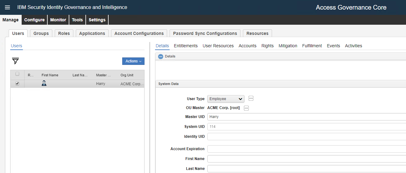
Task: Open the User Type Employee dropdown
Action: [226, 99]
